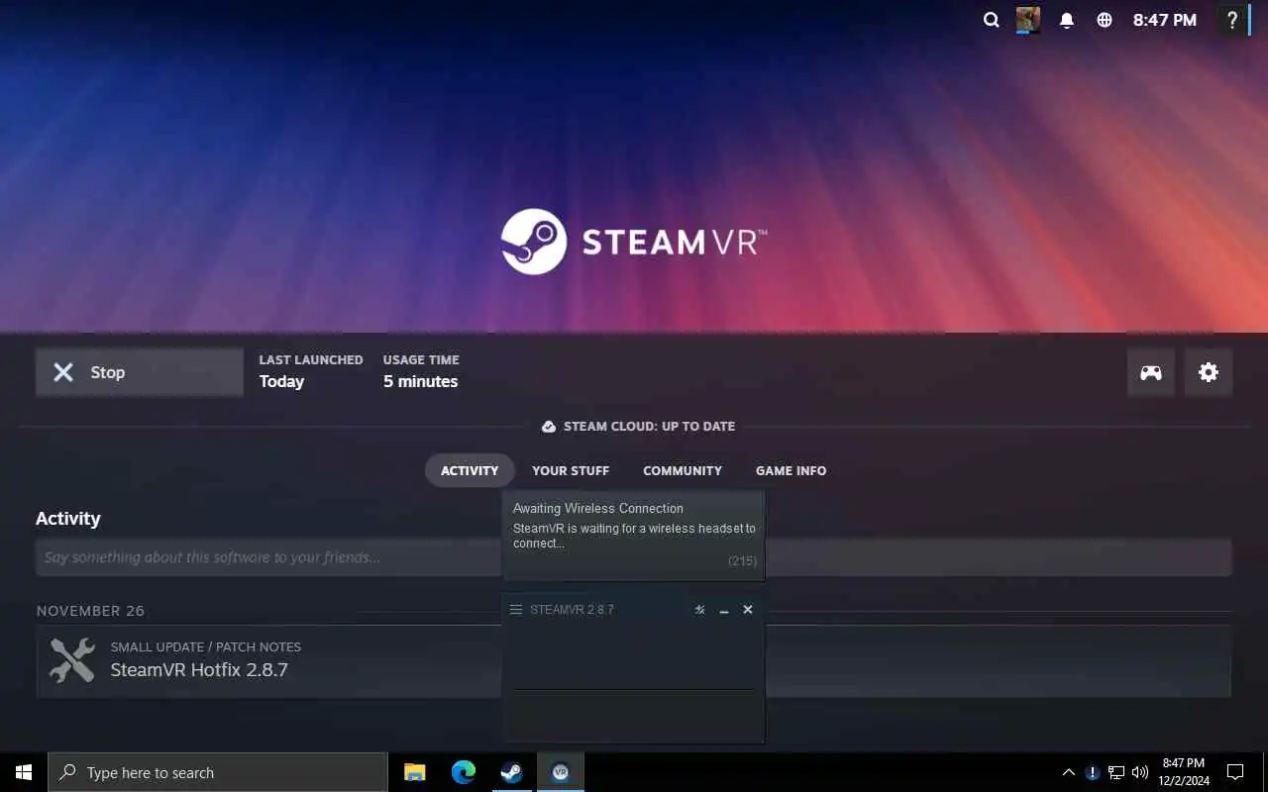This screenshot has width=1268, height=792.
Task: Open File Explorer from the taskbar
Action: 415,772
